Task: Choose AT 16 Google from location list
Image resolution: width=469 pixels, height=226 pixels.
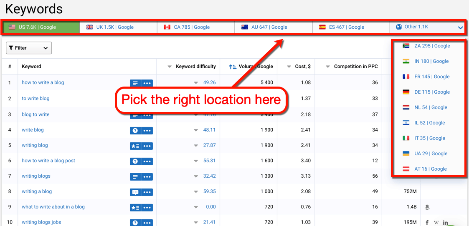Action: pos(425,169)
